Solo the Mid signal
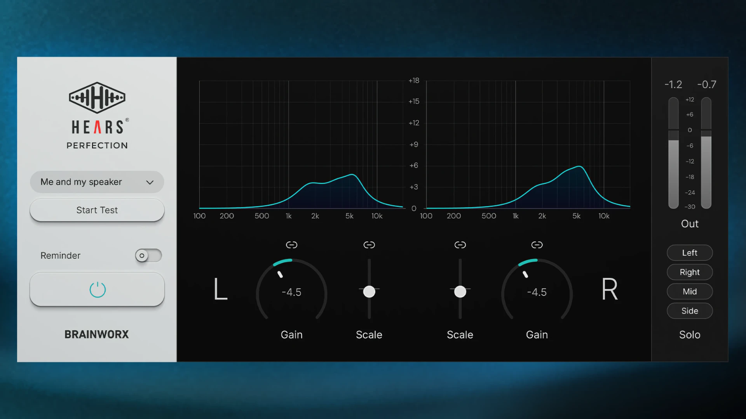Viewport: 746px width, 419px height. pos(690,292)
